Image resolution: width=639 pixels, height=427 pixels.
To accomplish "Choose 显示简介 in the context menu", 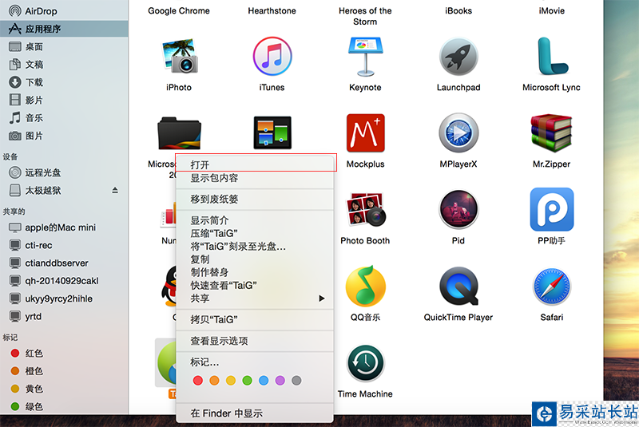I will pyautogui.click(x=255, y=220).
